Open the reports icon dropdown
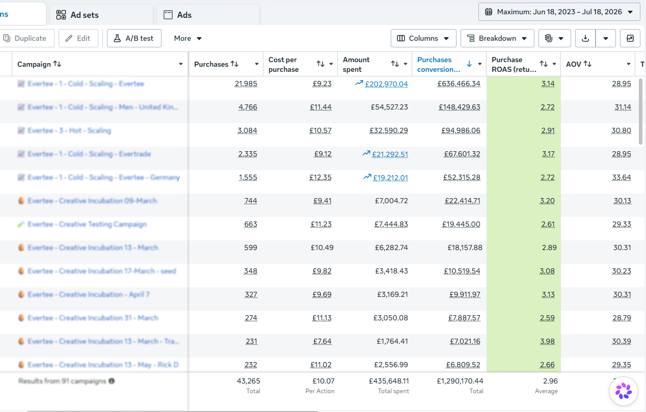646x412 pixels. click(x=554, y=38)
